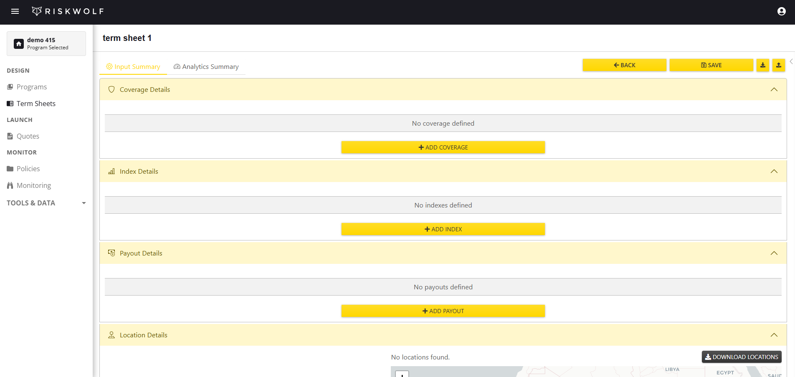Click the upload term sheet icon
The height and width of the screenshot is (377, 795).
(779, 65)
